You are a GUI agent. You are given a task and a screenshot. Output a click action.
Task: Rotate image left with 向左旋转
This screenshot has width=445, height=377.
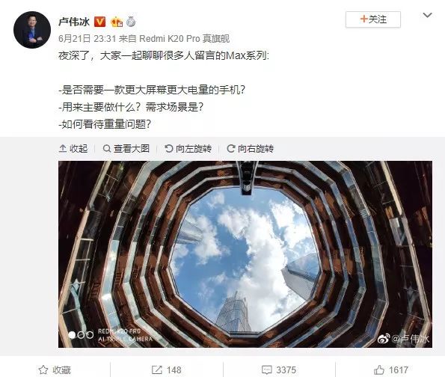pos(188,148)
